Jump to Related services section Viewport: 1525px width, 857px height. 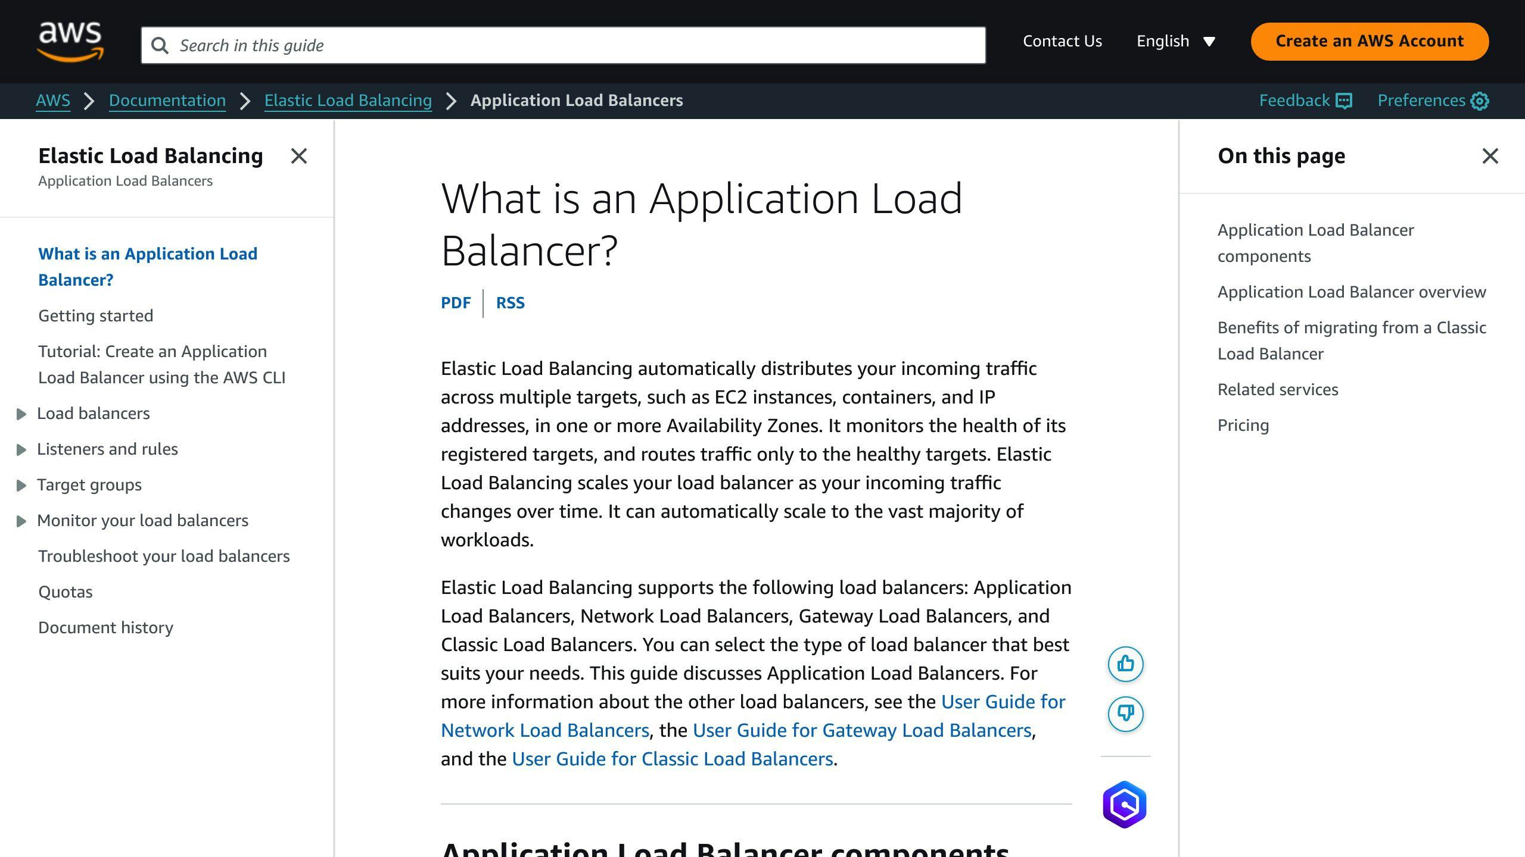[1278, 389]
